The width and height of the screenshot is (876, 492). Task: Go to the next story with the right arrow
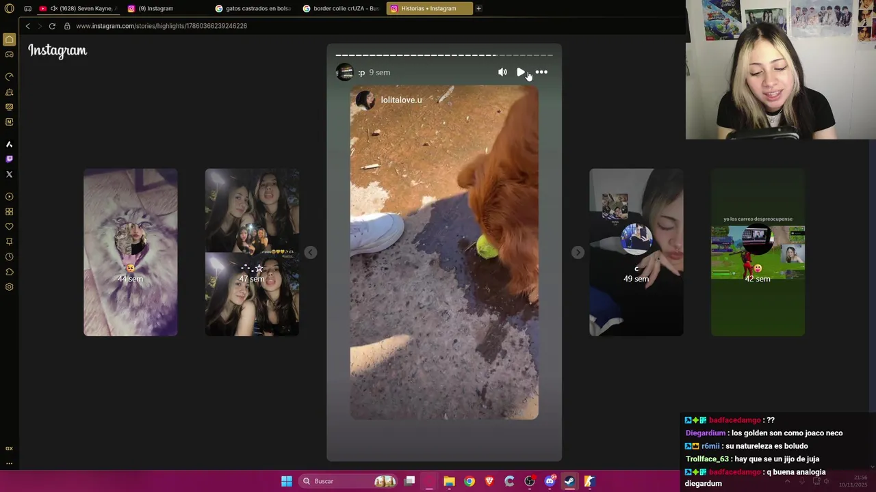pyautogui.click(x=578, y=253)
